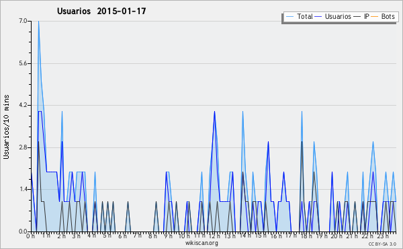Image resolution: width=403 pixels, height=249 pixels.
Task: Select the 'Usuarios' legend entry
Action: pyautogui.click(x=333, y=16)
